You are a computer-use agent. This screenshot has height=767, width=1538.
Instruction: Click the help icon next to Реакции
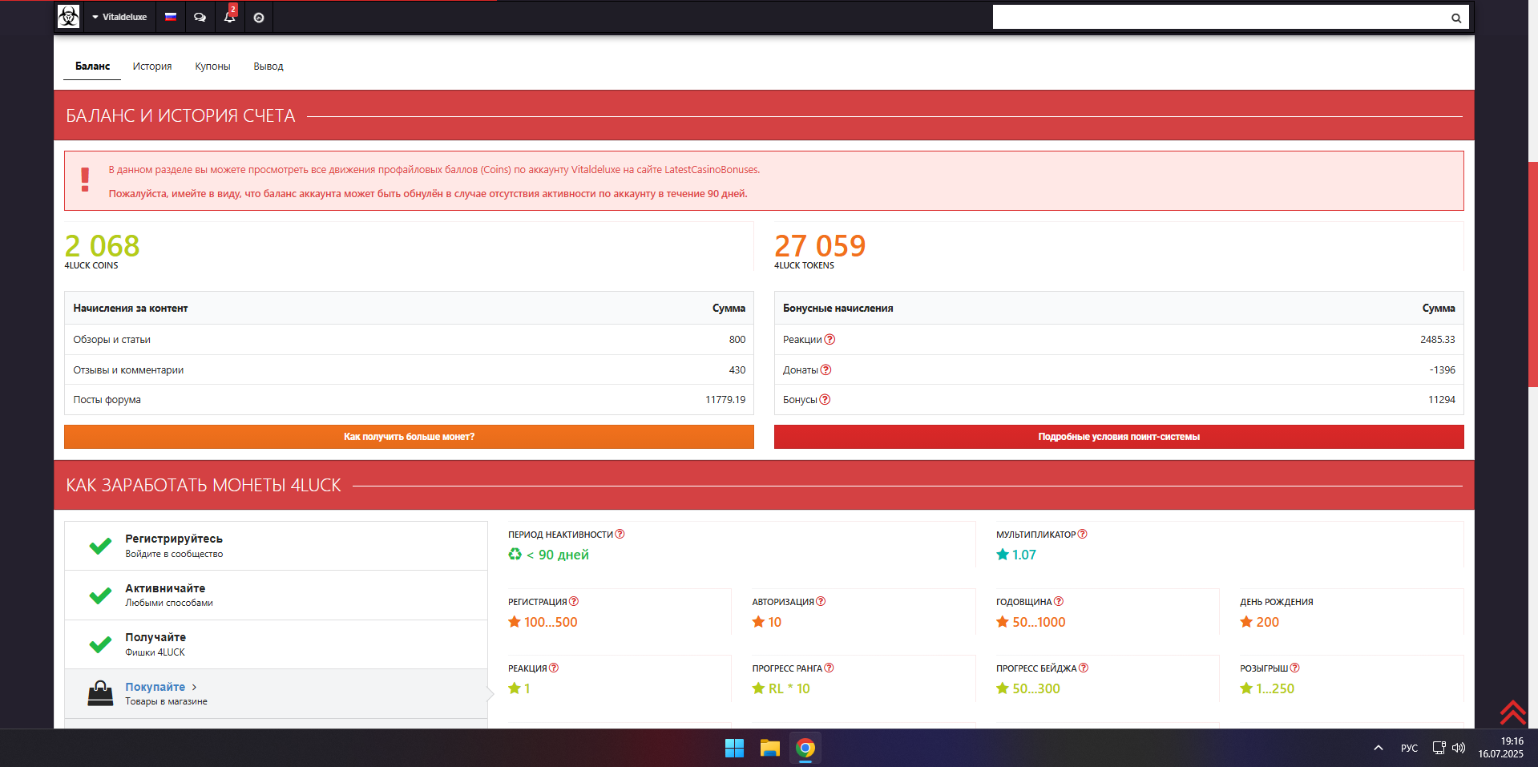click(830, 340)
